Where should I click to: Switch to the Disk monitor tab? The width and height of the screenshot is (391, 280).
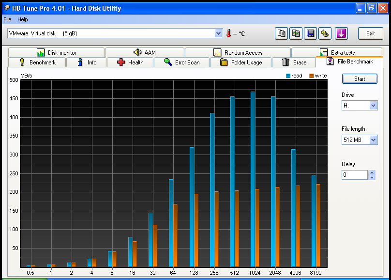point(56,53)
